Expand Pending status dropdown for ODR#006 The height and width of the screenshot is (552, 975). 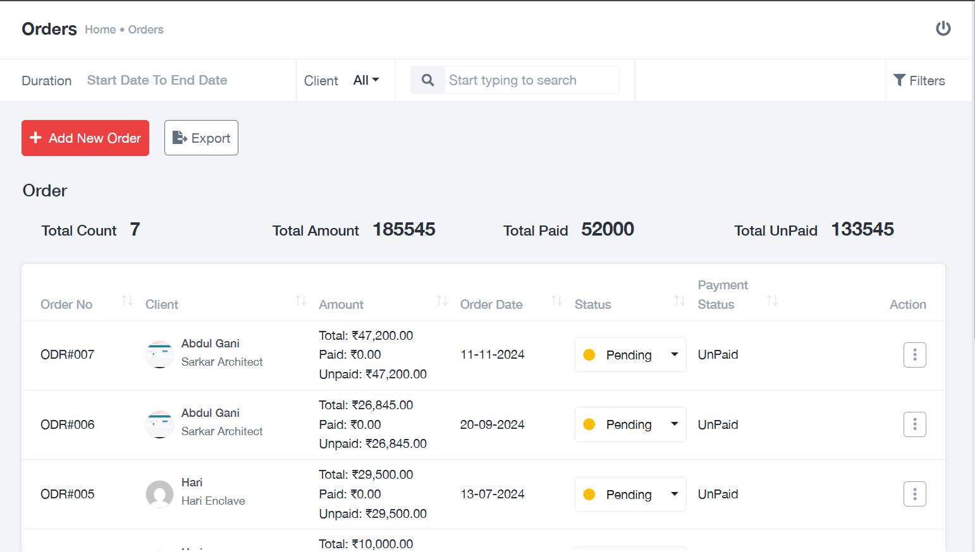coord(630,424)
